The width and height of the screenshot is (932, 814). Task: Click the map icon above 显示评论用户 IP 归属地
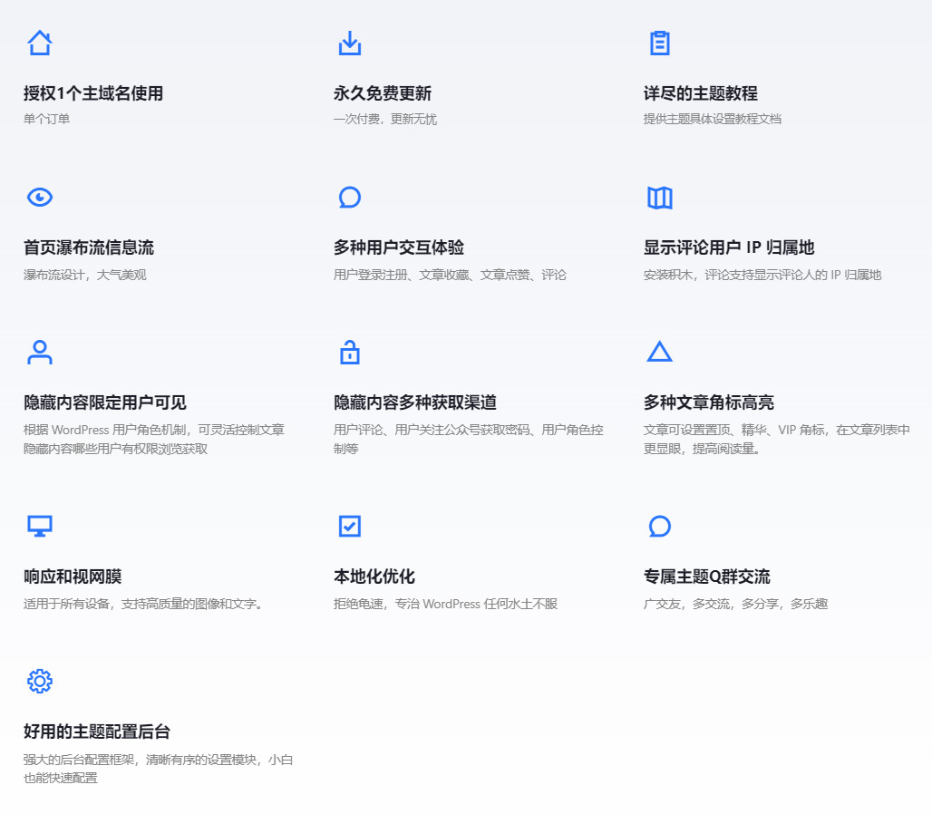pyautogui.click(x=660, y=198)
